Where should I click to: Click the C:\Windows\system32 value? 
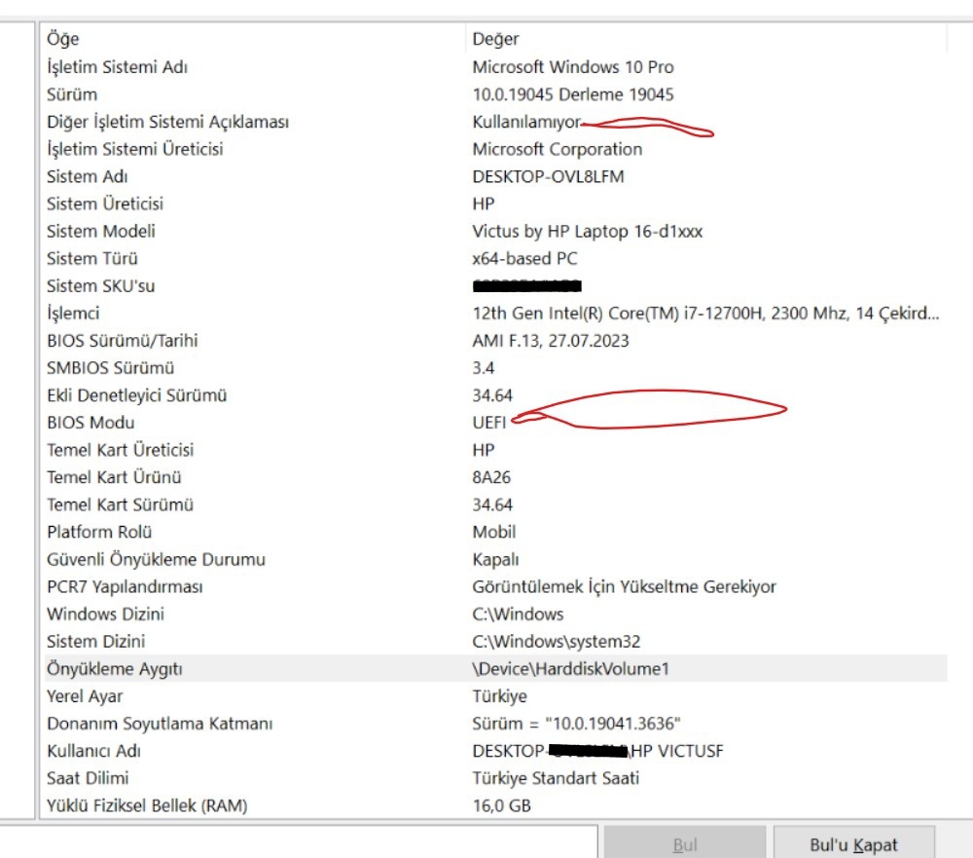point(556,641)
